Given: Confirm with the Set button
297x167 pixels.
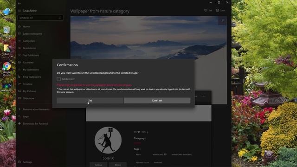Looking at the screenshot, I should 90,101.
